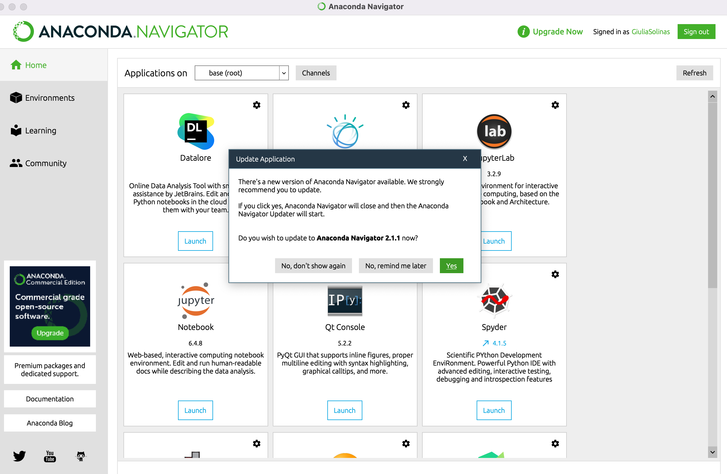Open Anaconda's GitHub page icon
The height and width of the screenshot is (474, 727).
pos(80,456)
